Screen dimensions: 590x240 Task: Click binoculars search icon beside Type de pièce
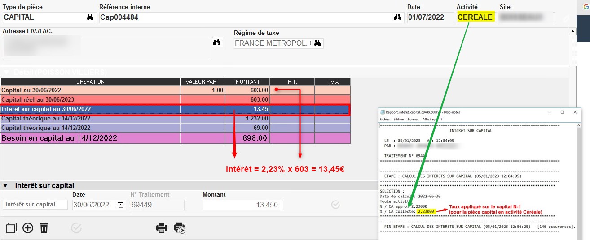coord(90,17)
